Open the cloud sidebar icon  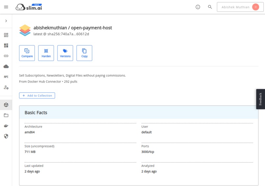coord(6,66)
